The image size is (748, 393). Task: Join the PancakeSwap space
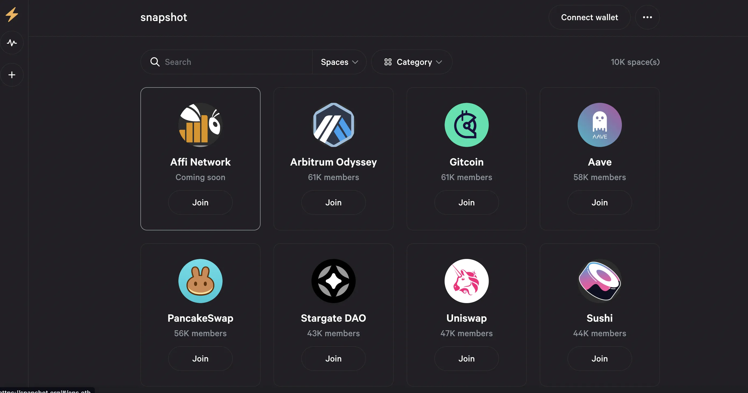point(200,358)
